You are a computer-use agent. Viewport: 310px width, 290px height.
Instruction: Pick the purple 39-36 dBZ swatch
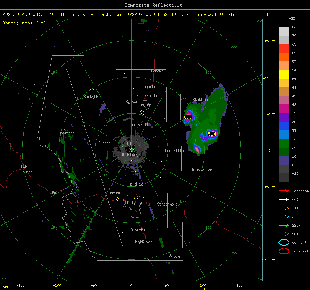click(284, 117)
